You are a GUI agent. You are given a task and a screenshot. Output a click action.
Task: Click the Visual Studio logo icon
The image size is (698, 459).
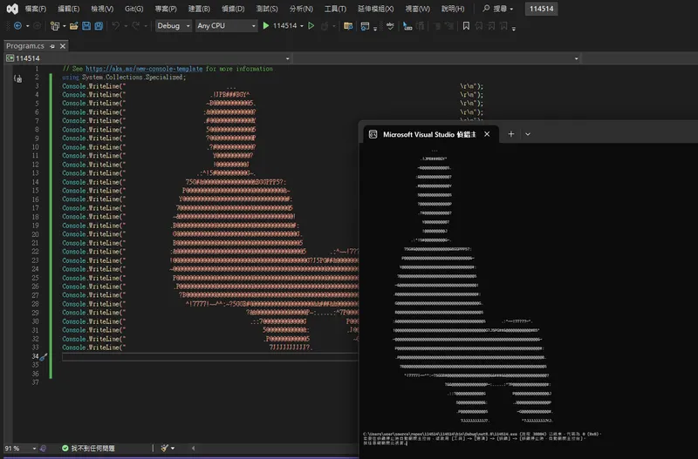click(x=10, y=9)
